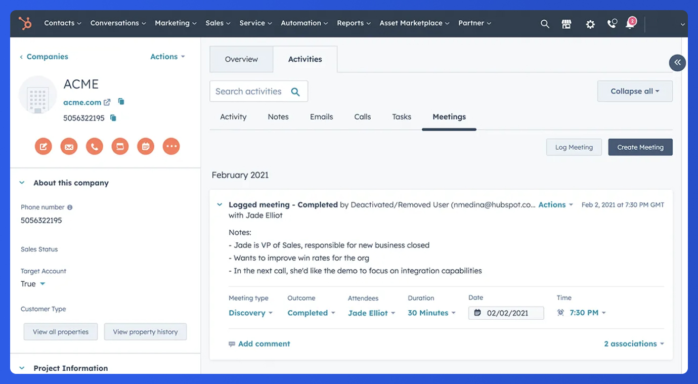
Task: Open the account dropdown arrow at top right
Action: point(682,24)
